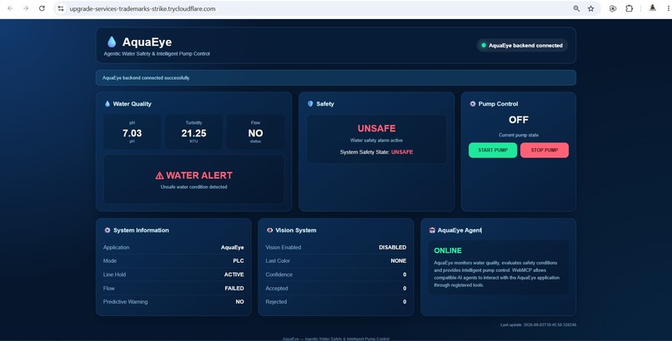
Task: Click the ONLINE agent status
Action: coord(448,250)
